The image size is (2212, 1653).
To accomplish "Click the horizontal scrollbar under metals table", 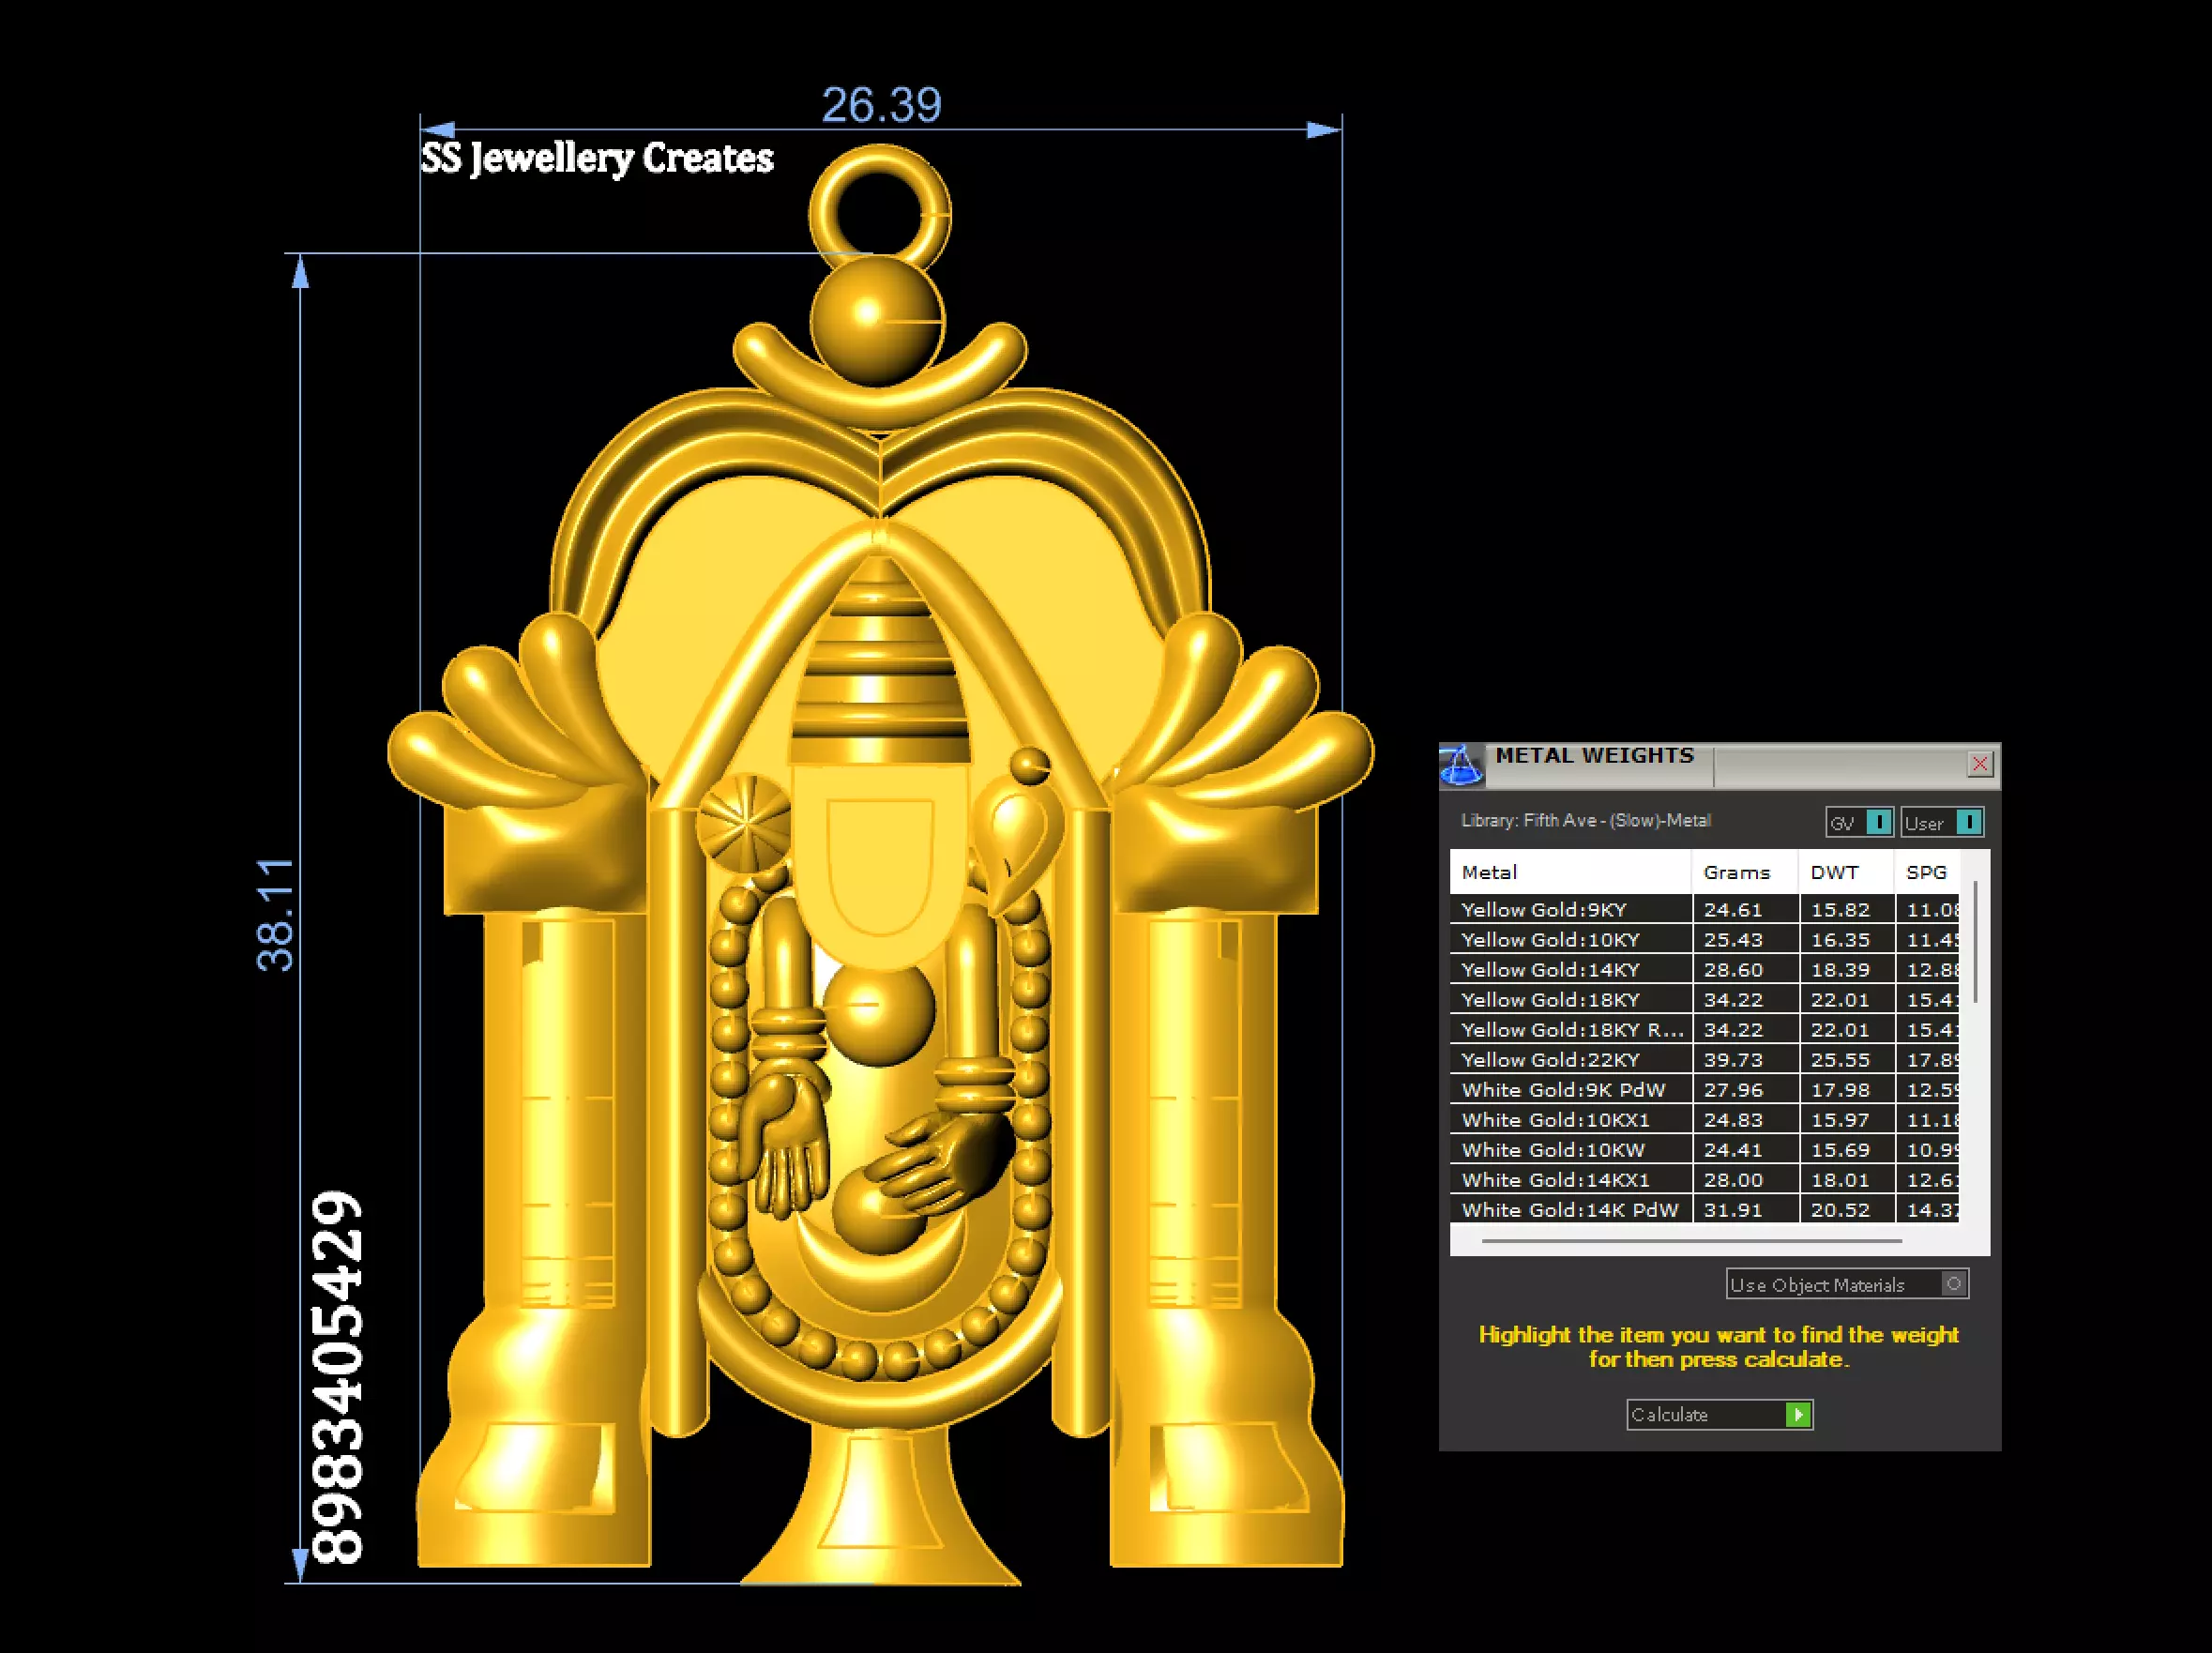I will (x=1692, y=1241).
